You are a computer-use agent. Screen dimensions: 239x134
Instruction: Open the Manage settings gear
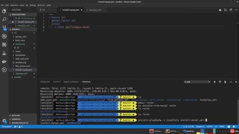tap(4, 121)
